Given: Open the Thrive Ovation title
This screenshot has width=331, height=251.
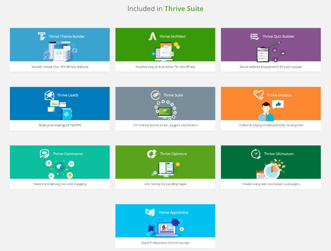Looking at the screenshot, I should pyautogui.click(x=279, y=95).
